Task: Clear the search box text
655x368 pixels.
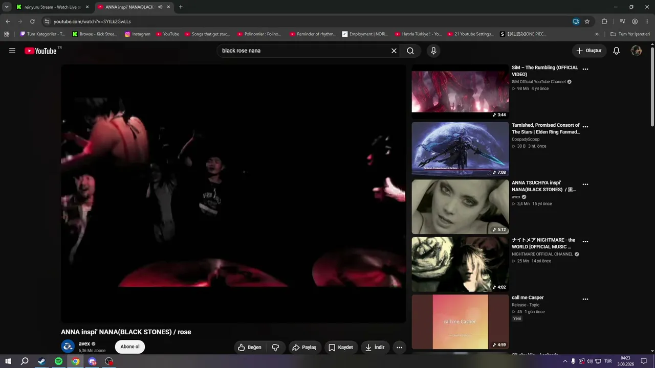Action: click(394, 51)
